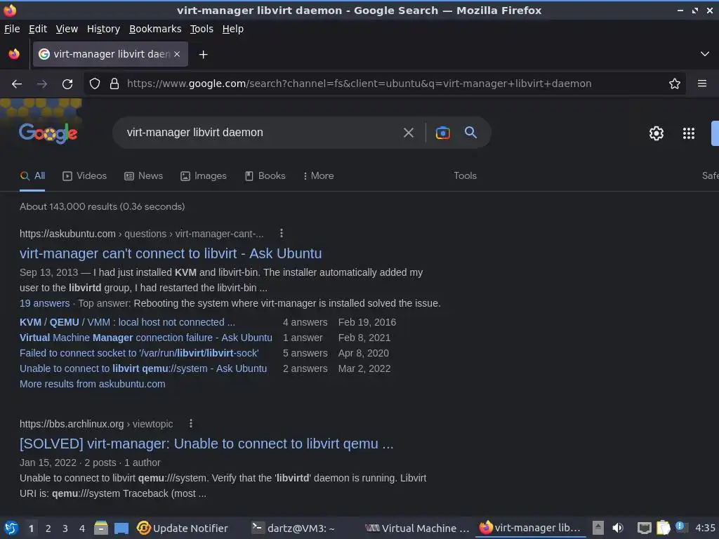
Task: Open the network tray icon
Action: (x=645, y=528)
